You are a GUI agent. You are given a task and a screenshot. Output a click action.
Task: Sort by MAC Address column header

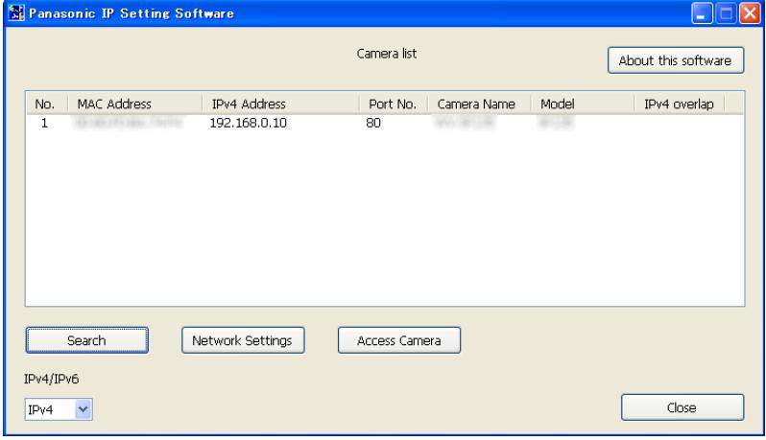tap(134, 104)
